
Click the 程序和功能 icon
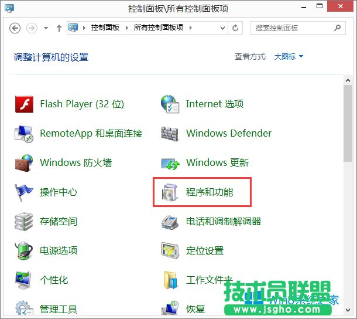170,192
